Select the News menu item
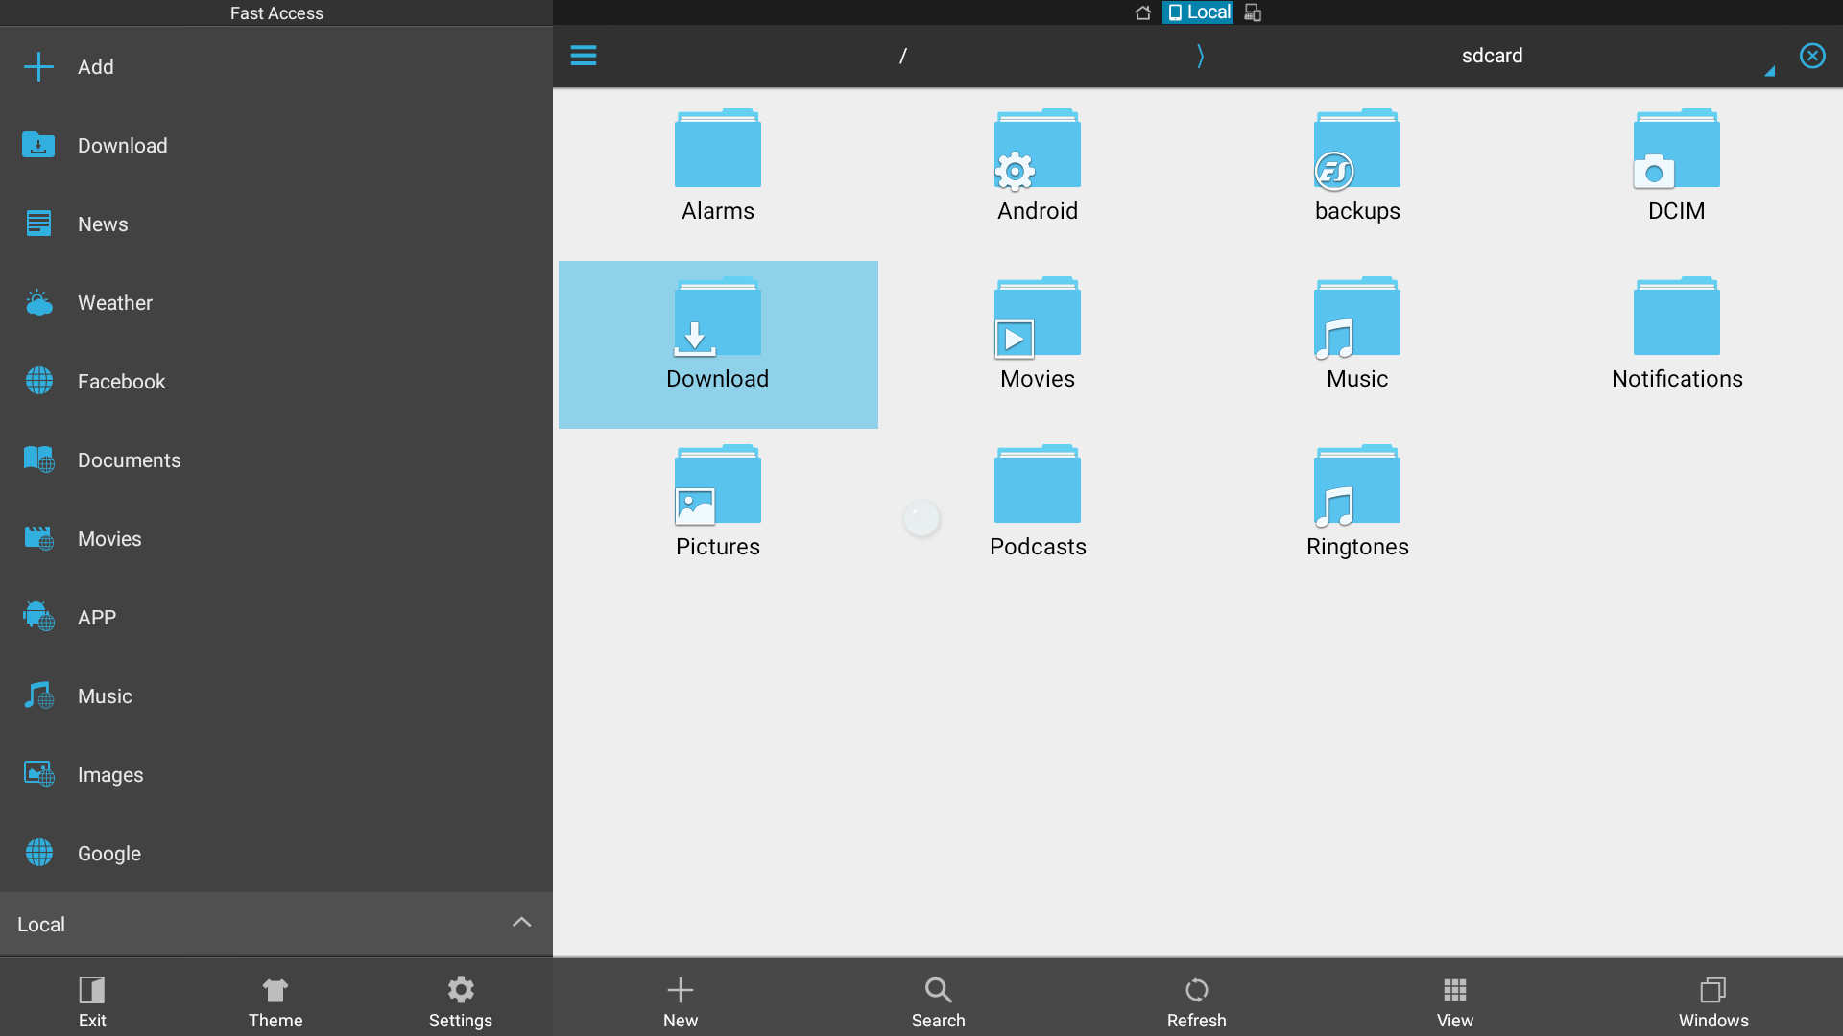This screenshot has width=1843, height=1036. click(x=103, y=224)
